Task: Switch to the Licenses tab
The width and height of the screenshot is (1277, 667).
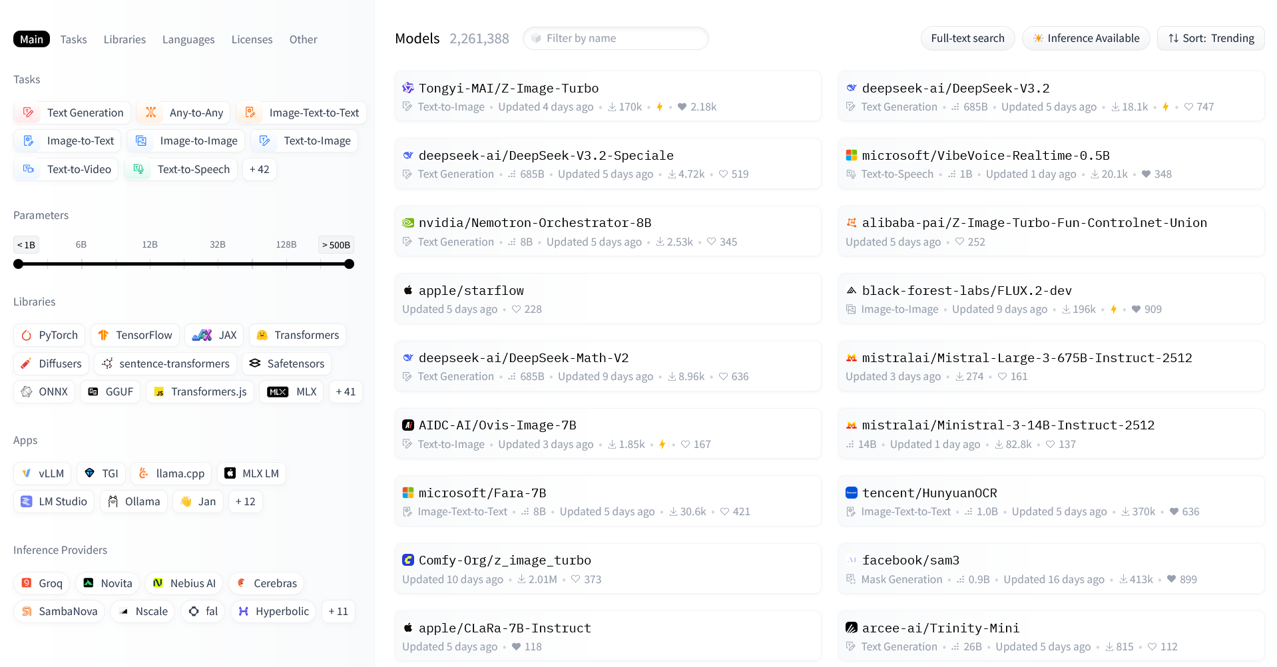Action: tap(252, 40)
